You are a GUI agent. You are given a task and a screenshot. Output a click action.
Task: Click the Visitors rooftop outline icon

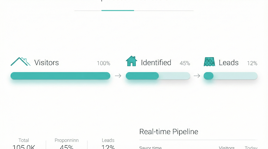point(20,62)
